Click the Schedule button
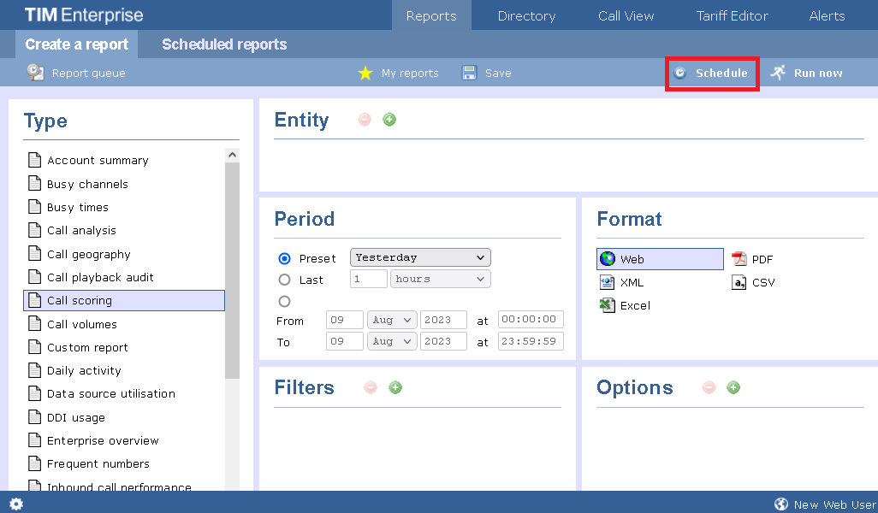Screen dimensions: 878x513 712,73
